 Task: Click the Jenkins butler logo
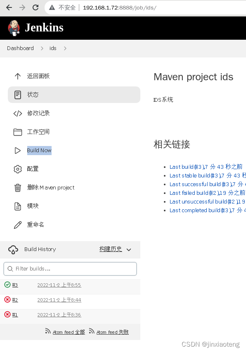coord(14,28)
